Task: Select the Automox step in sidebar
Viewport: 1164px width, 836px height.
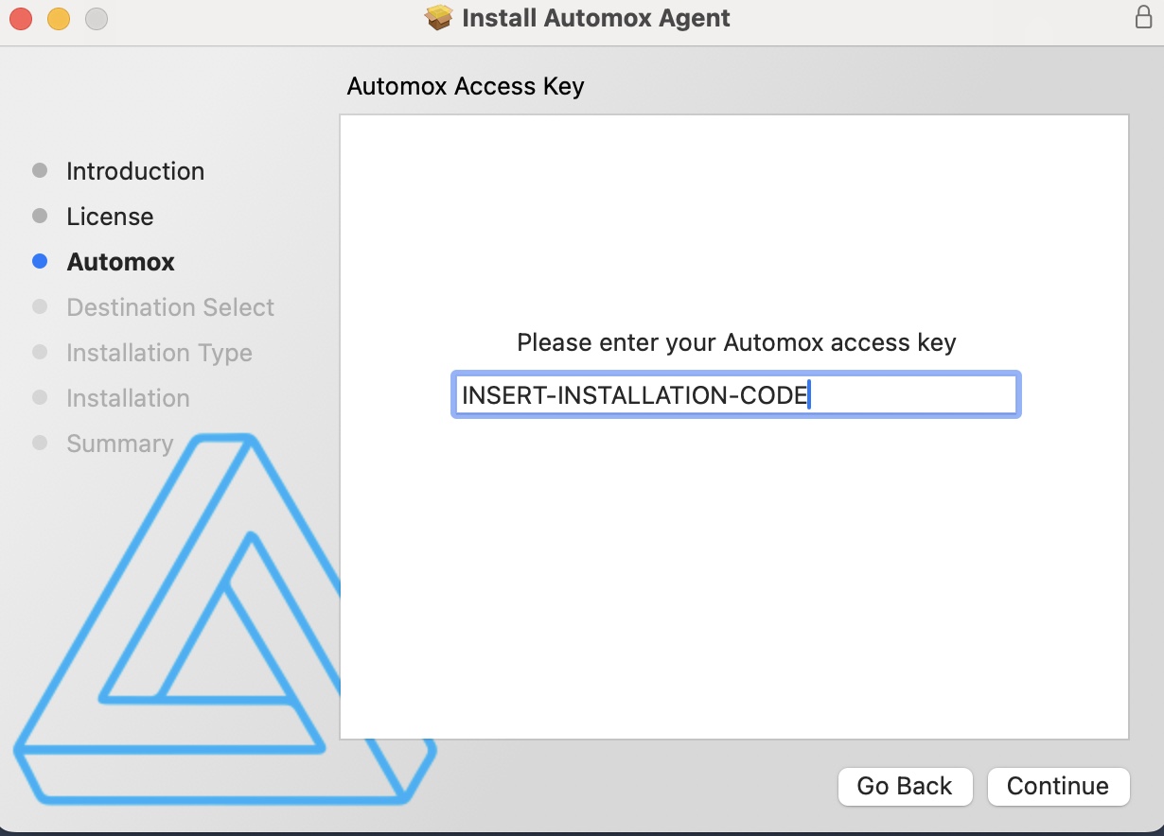Action: click(121, 262)
